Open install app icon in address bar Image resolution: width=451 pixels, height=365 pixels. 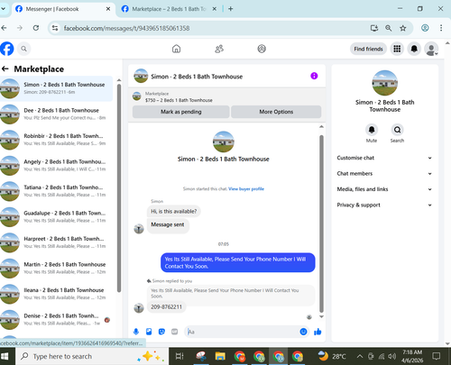374,28
